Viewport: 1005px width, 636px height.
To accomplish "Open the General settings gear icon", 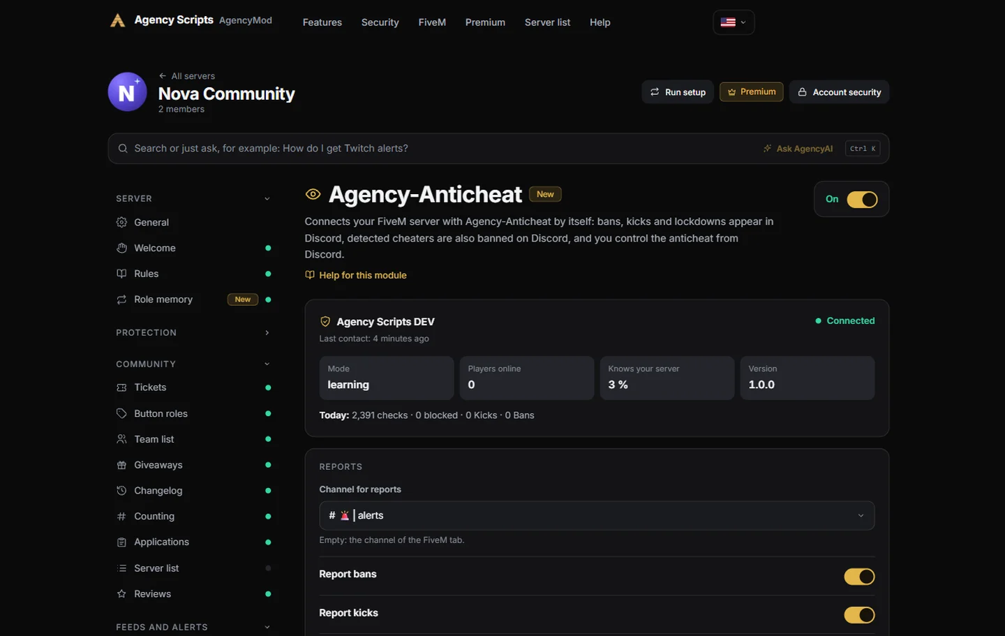I will [121, 222].
